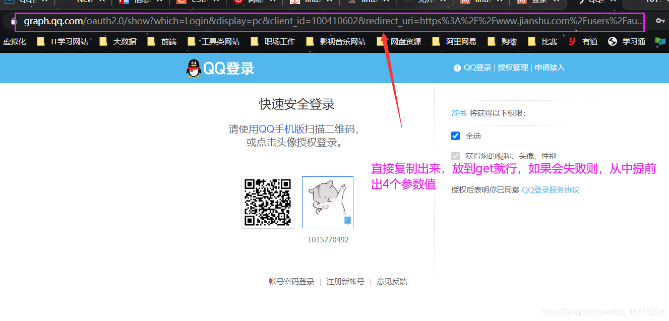669x321 pixels.
Task: Open the 工具类网站 bookmark folder
Action: coord(213,42)
